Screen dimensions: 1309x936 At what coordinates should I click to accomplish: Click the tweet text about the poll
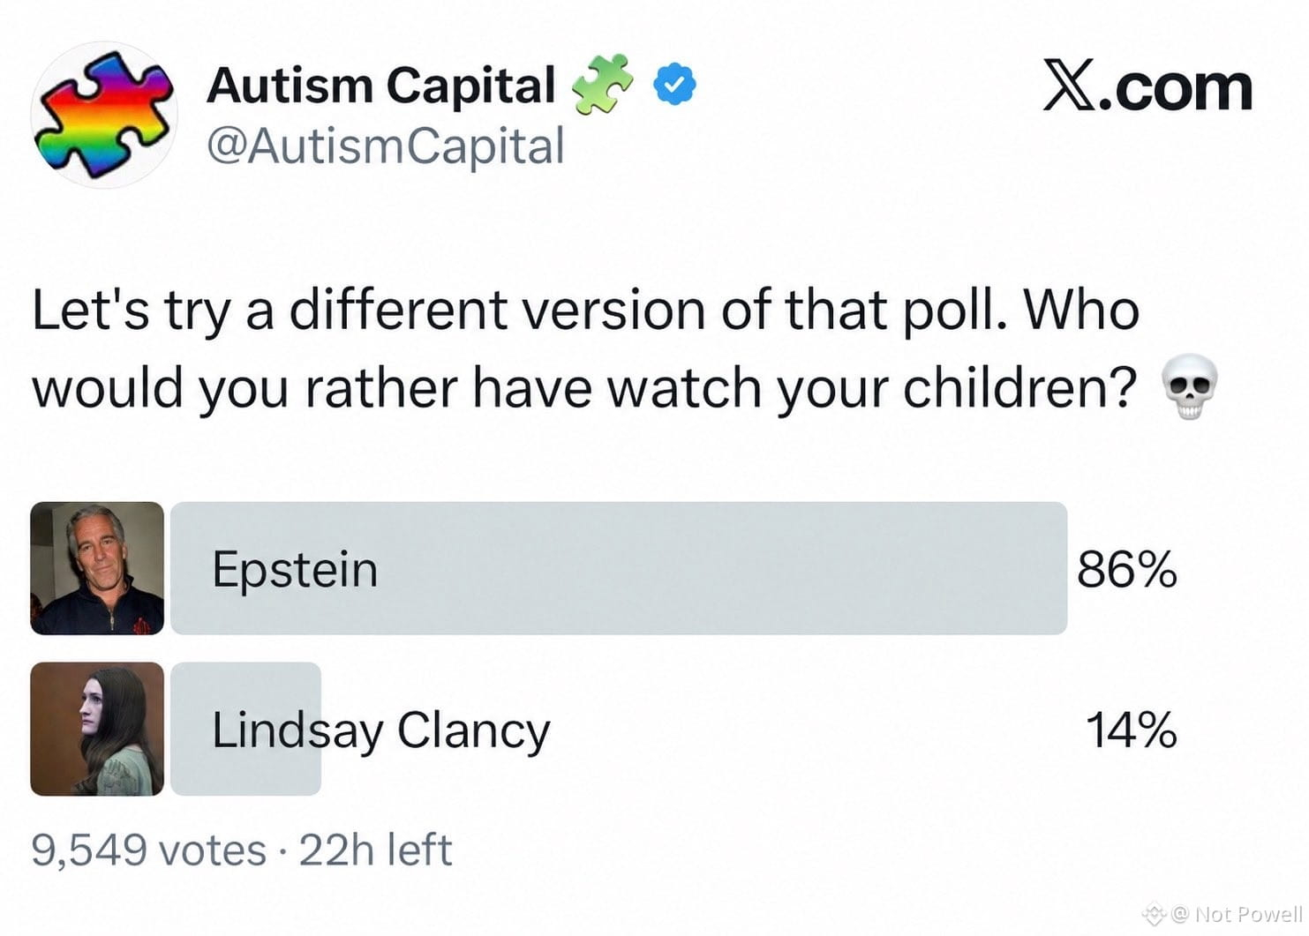coord(585,348)
